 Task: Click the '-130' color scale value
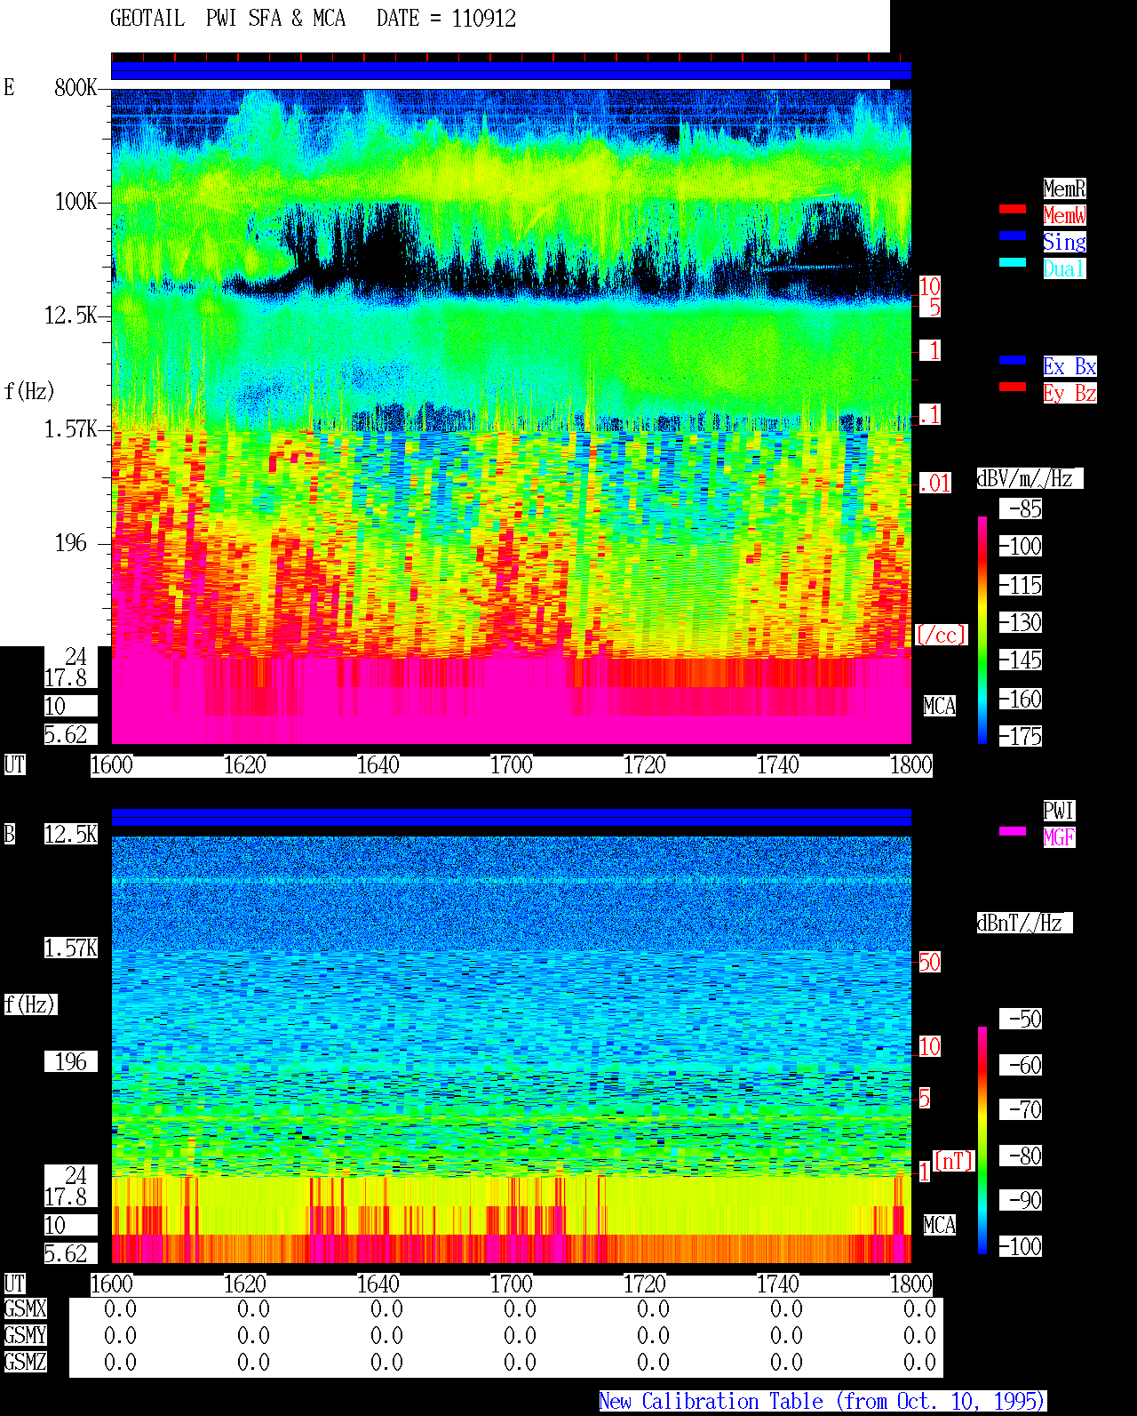coord(1021,622)
